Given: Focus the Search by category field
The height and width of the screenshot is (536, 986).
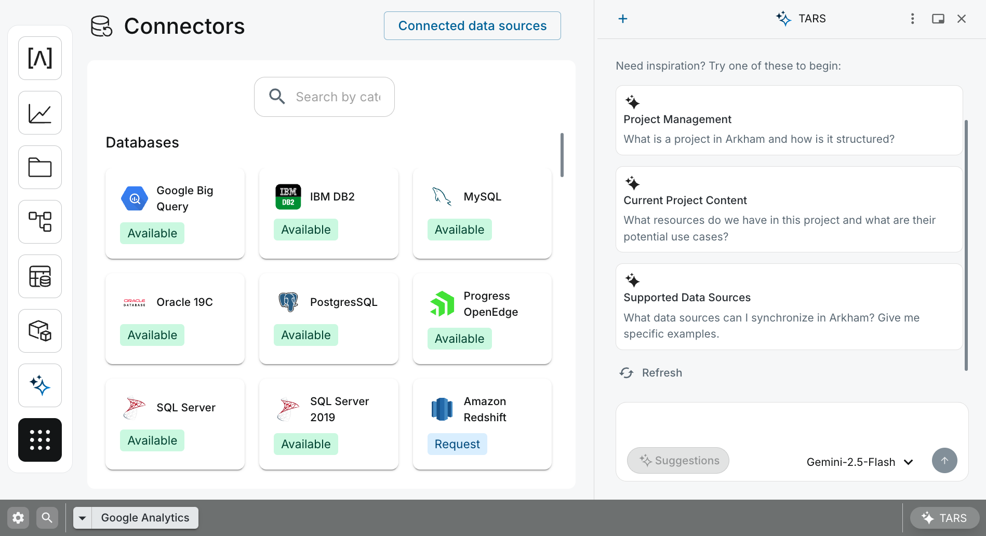Looking at the screenshot, I should [x=324, y=97].
